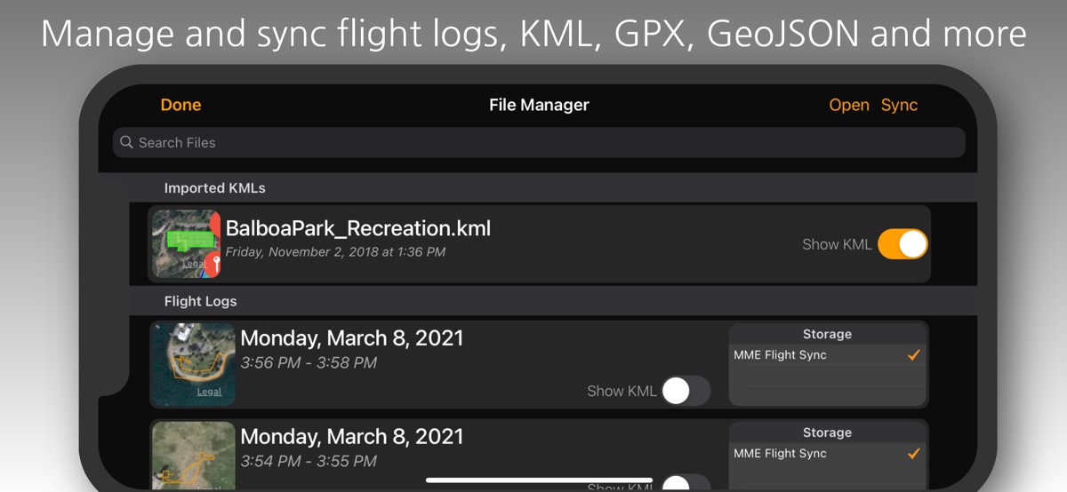The height and width of the screenshot is (492, 1067).
Task: Tap the Imported KMLs section header
Action: coord(214,188)
